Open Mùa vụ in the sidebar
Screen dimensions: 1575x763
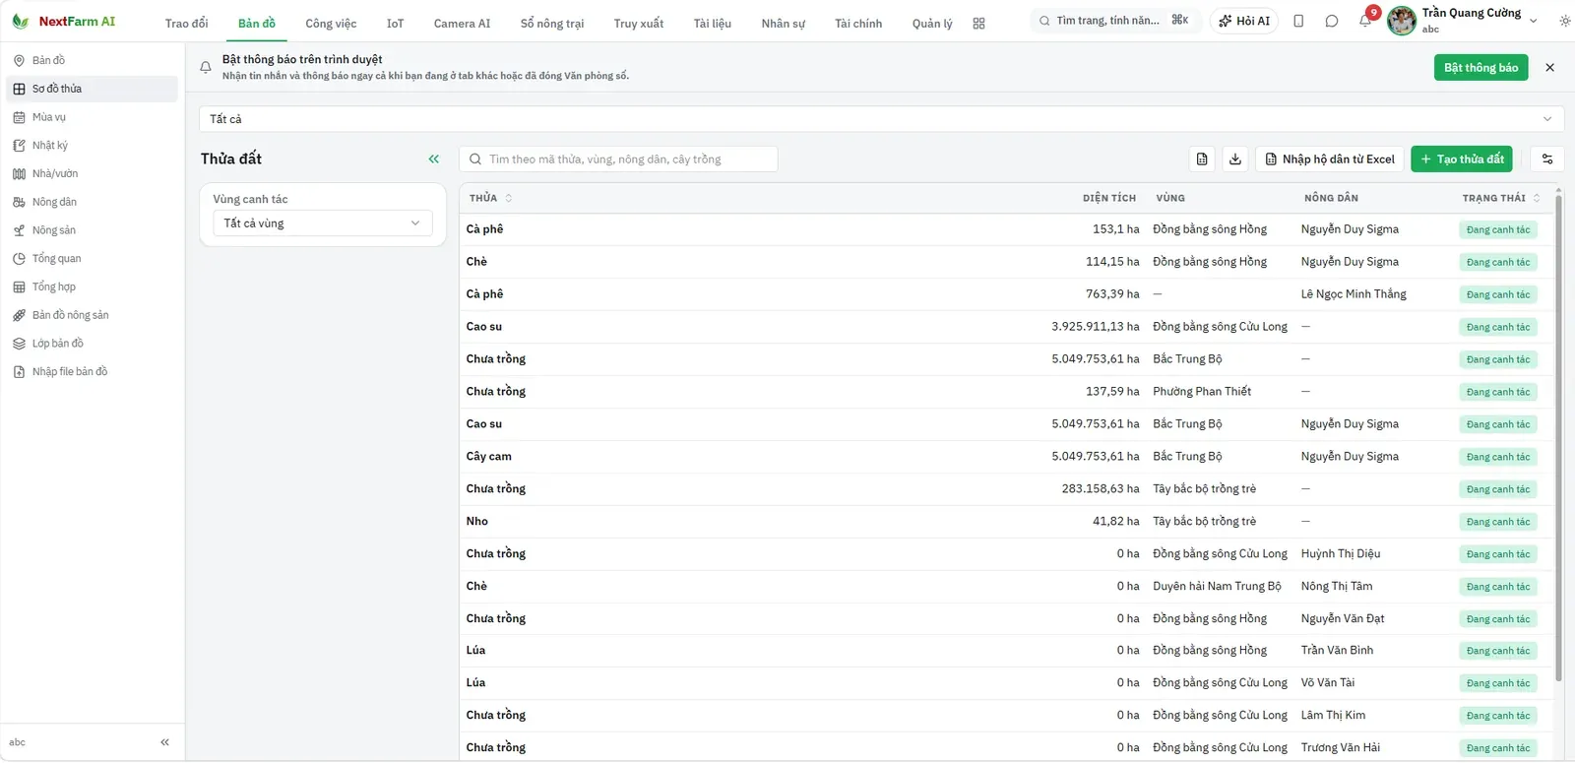pyautogui.click(x=93, y=117)
